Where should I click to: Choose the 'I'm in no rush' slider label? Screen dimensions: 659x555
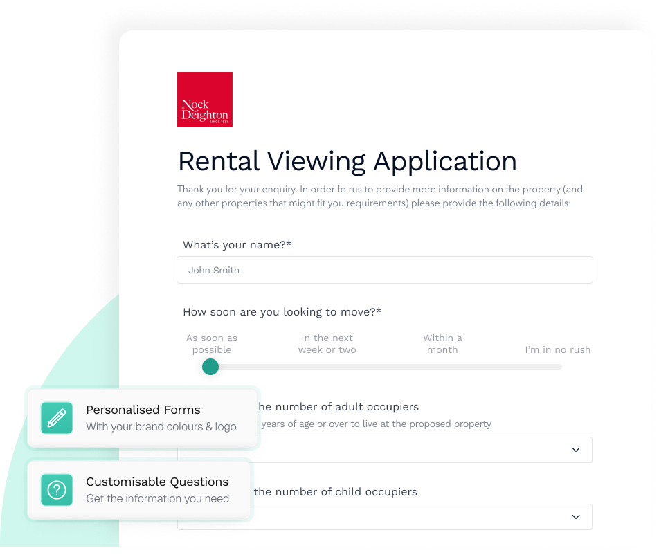click(557, 349)
